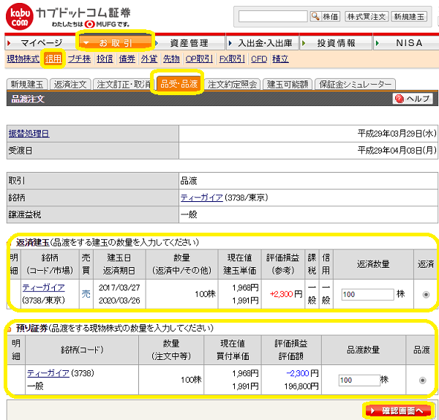This screenshot has width=439, height=420.
Task: Switch to the 保証金シミュレーター tab
Action: (x=355, y=84)
